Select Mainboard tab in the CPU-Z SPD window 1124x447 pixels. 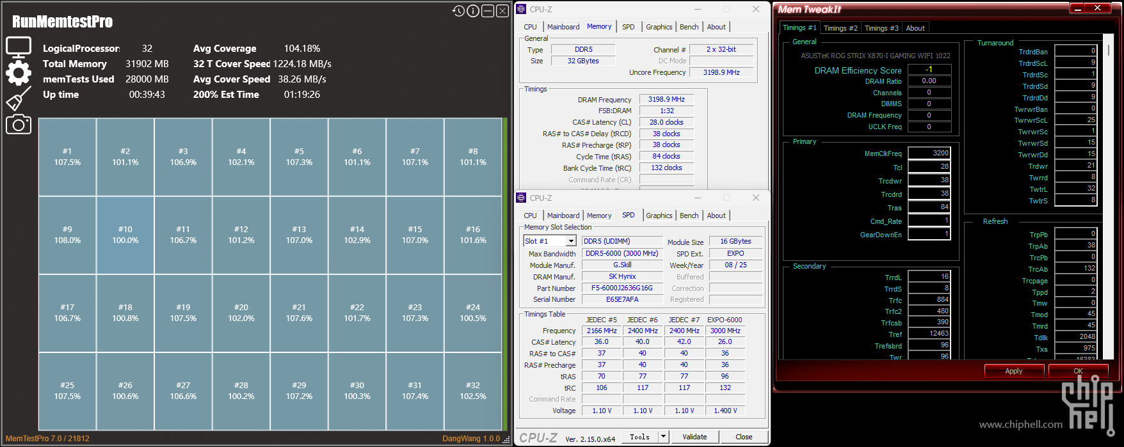563,216
